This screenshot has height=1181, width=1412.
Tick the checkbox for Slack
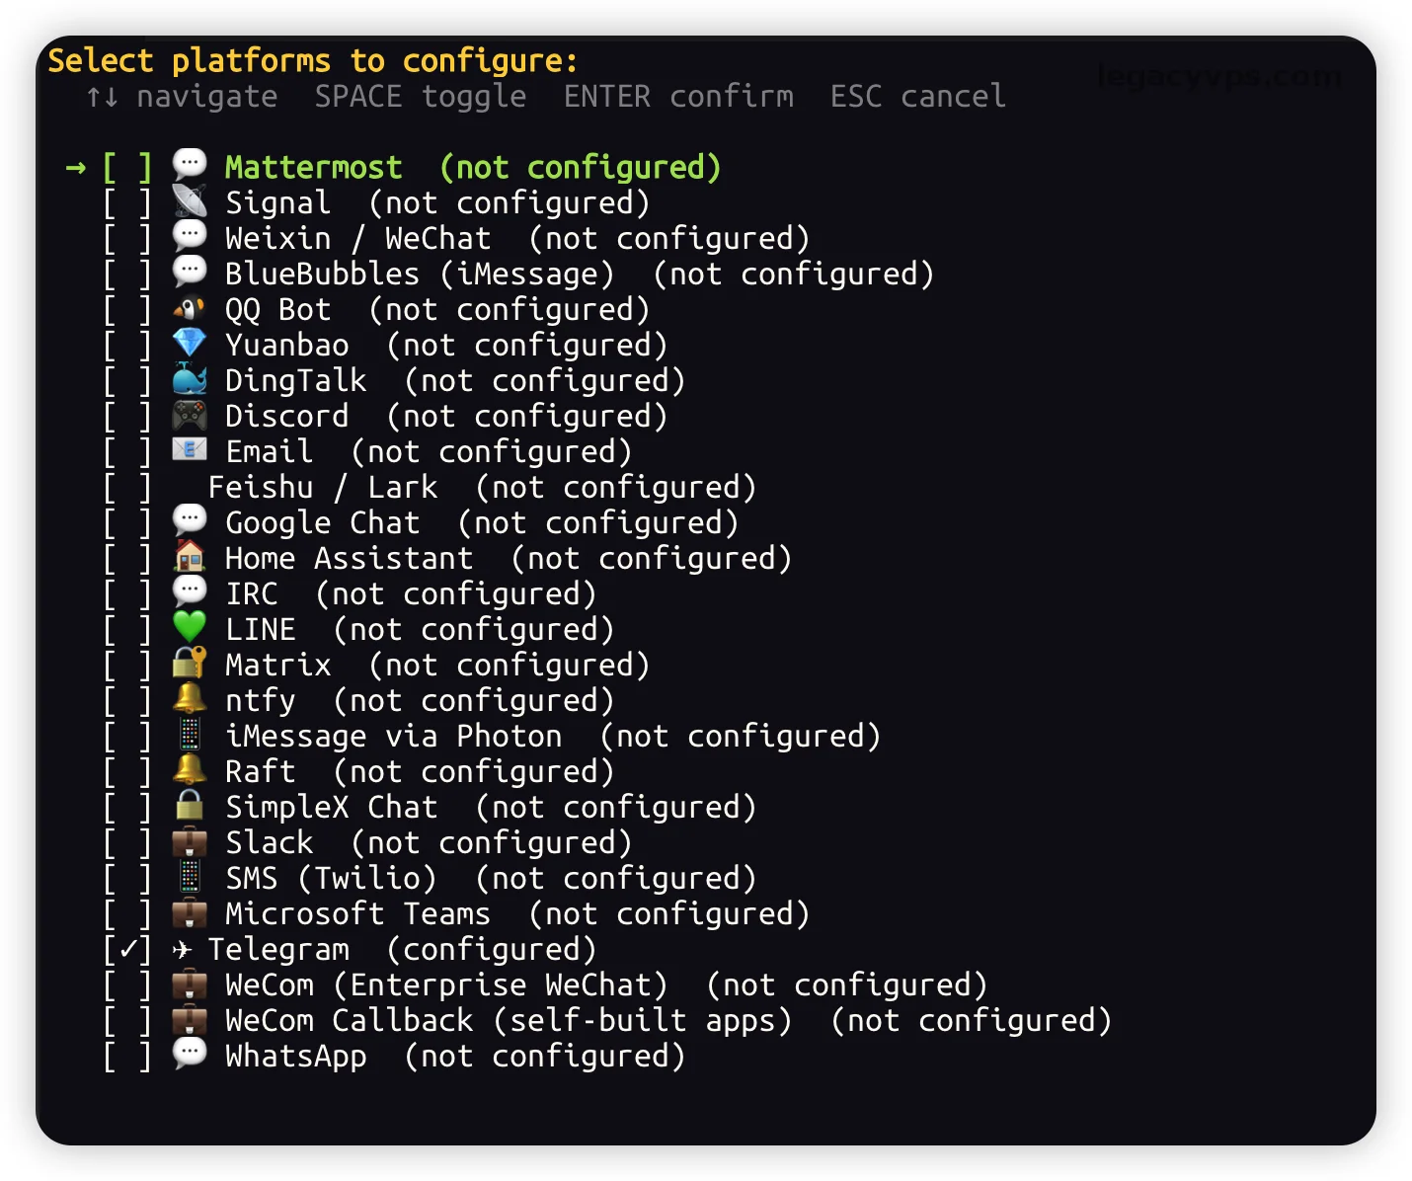coord(128,843)
